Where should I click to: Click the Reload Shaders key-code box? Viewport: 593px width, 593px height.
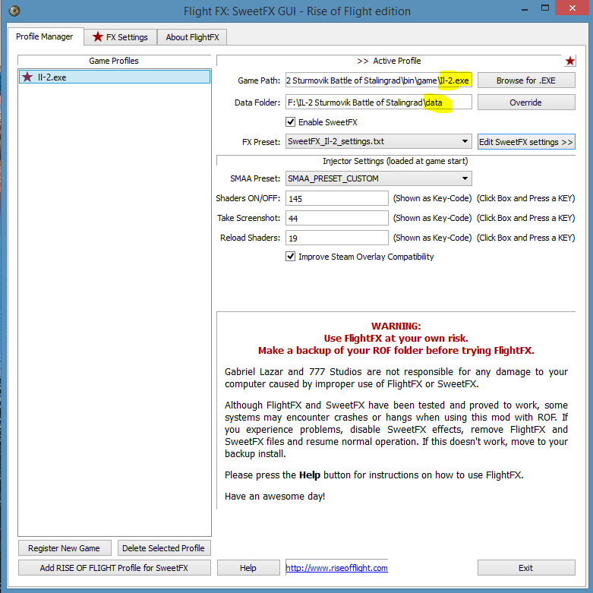336,238
